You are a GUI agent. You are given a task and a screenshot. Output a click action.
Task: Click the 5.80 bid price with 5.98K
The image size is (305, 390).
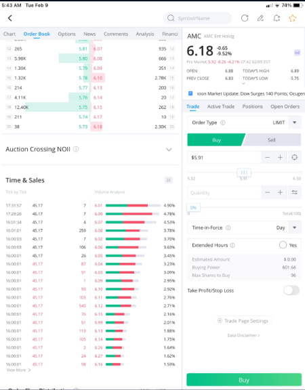point(83,58)
